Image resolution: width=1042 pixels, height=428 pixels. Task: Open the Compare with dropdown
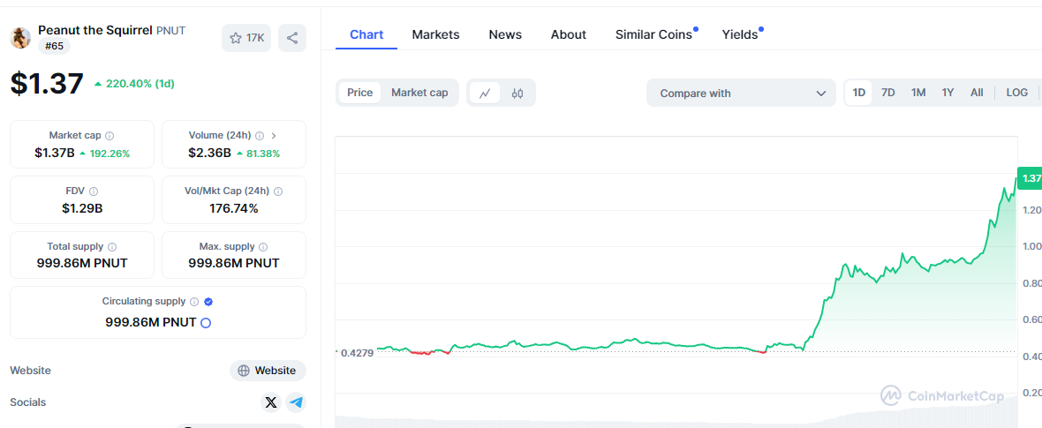click(741, 93)
